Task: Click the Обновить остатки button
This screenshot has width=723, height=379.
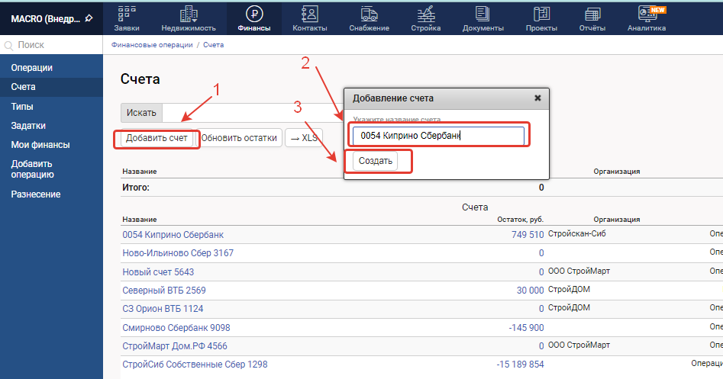Action: (239, 138)
